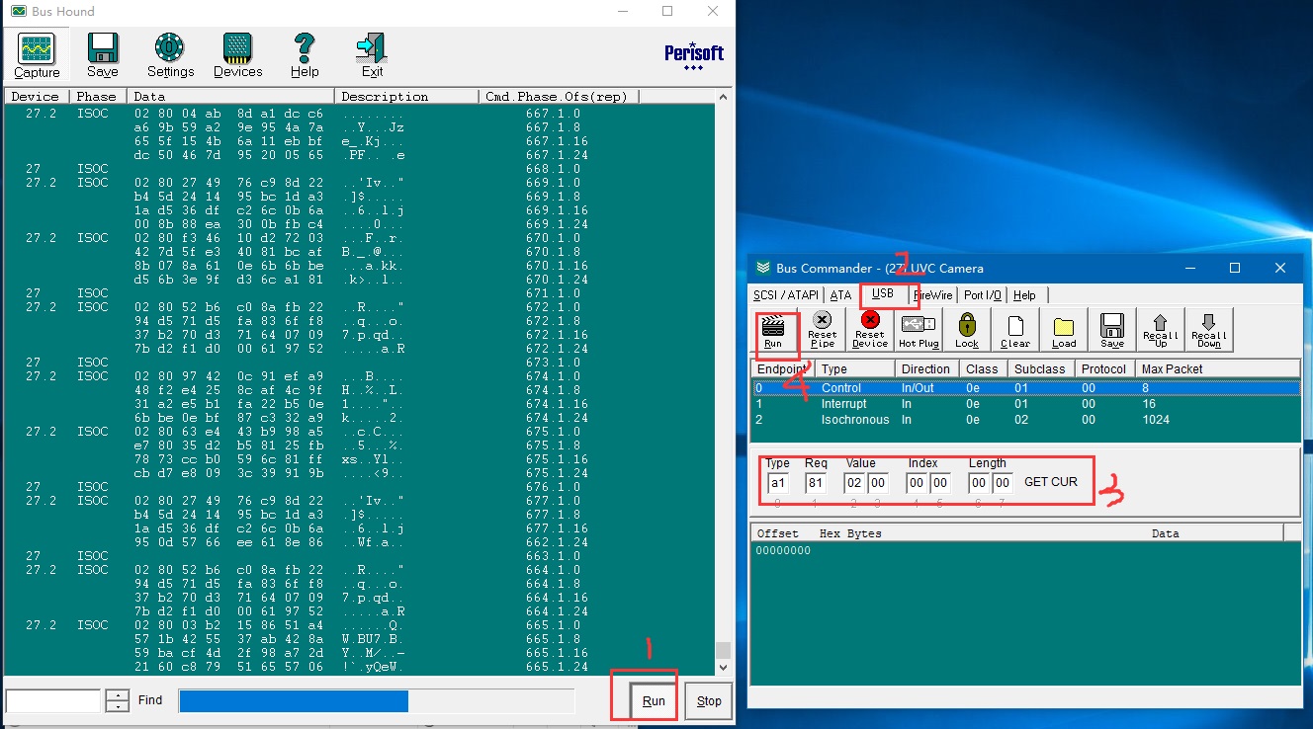This screenshot has height=729, width=1313.
Task: Click the W.BU7.B. description text
Action: 371,639
